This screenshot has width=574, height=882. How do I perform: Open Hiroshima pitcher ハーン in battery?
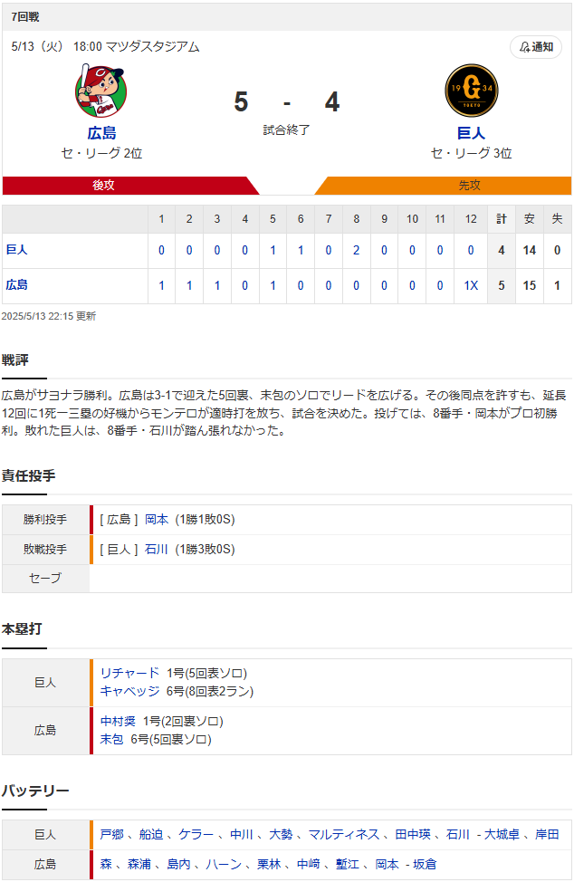pyautogui.click(x=224, y=864)
